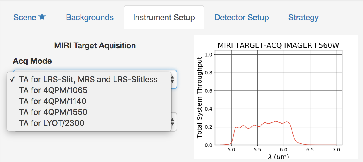363x162 pixels.
Task: Open the Strategy tab
Action: (x=303, y=17)
